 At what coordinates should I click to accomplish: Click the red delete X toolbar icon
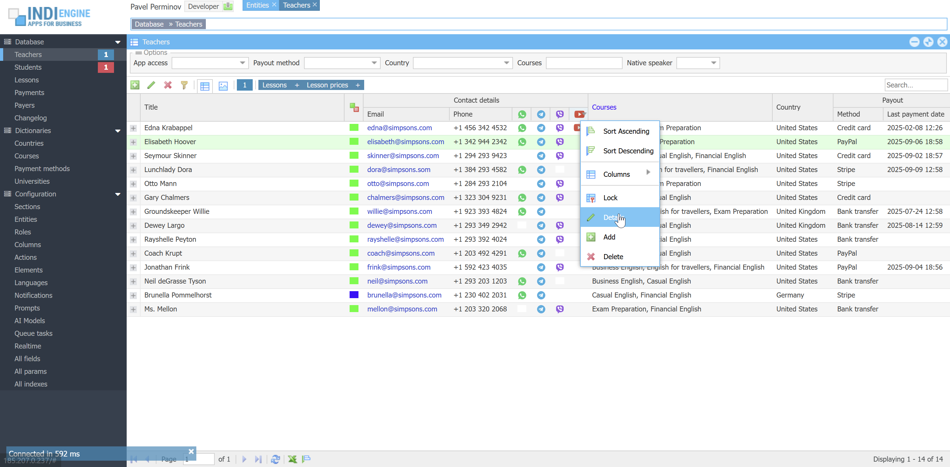coord(168,85)
